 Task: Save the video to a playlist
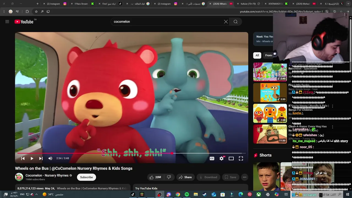coord(230,177)
